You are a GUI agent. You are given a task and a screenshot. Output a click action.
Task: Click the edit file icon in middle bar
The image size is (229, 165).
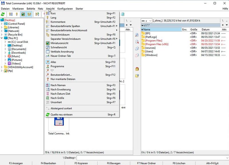[137, 42]
